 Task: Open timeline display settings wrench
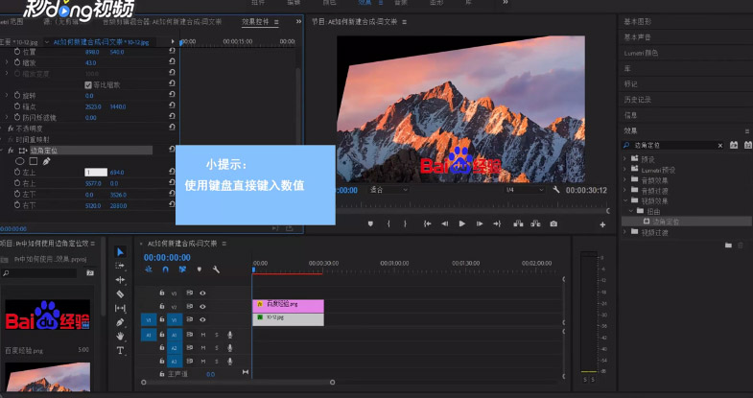pyautogui.click(x=216, y=269)
